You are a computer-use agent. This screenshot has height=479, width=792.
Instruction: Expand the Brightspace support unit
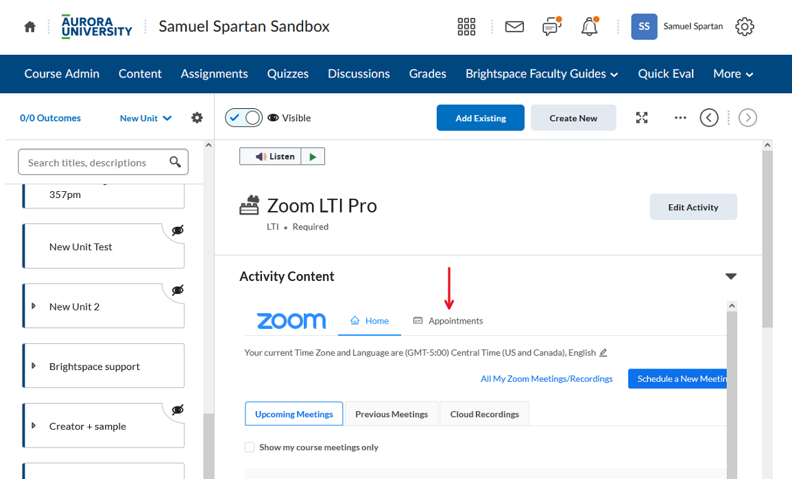34,365
